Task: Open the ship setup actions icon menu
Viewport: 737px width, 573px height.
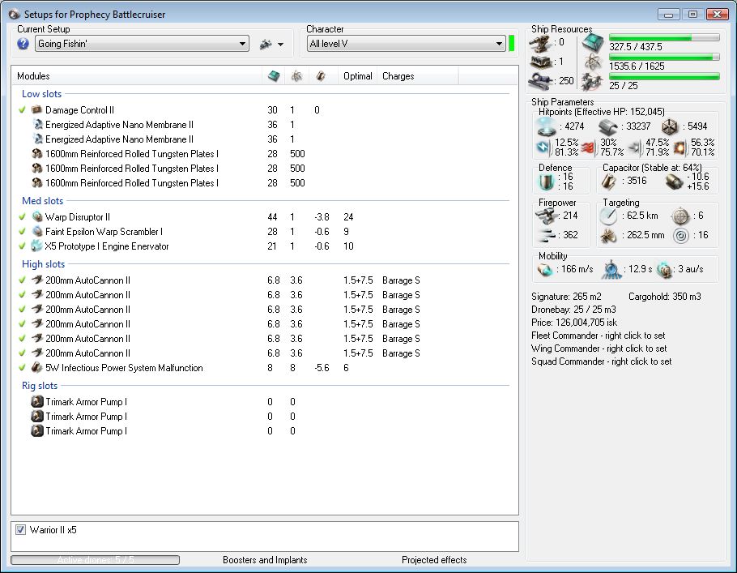Action: [x=271, y=45]
